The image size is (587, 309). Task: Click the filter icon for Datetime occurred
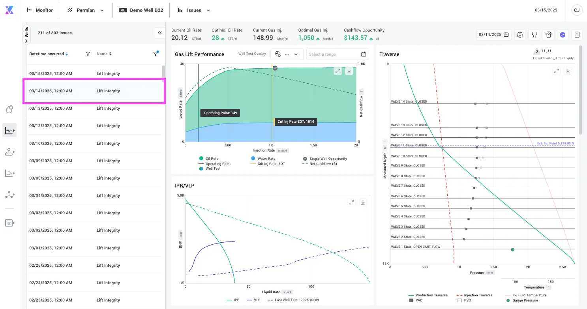(x=88, y=54)
